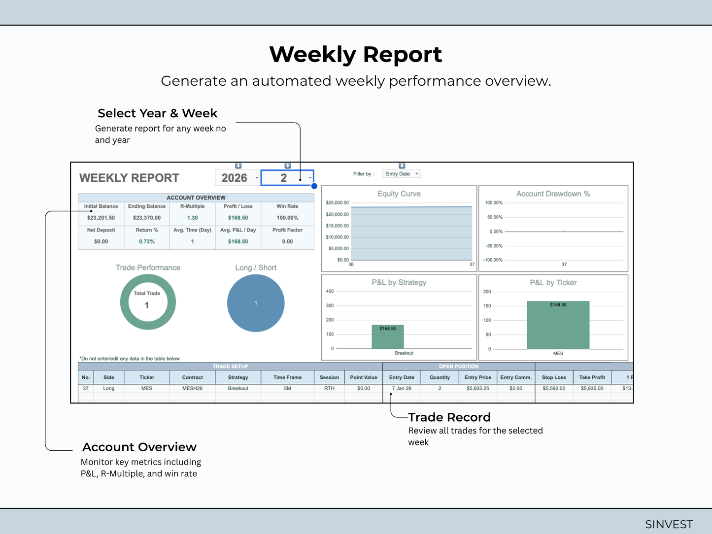Select the Long side cell

tap(109, 388)
